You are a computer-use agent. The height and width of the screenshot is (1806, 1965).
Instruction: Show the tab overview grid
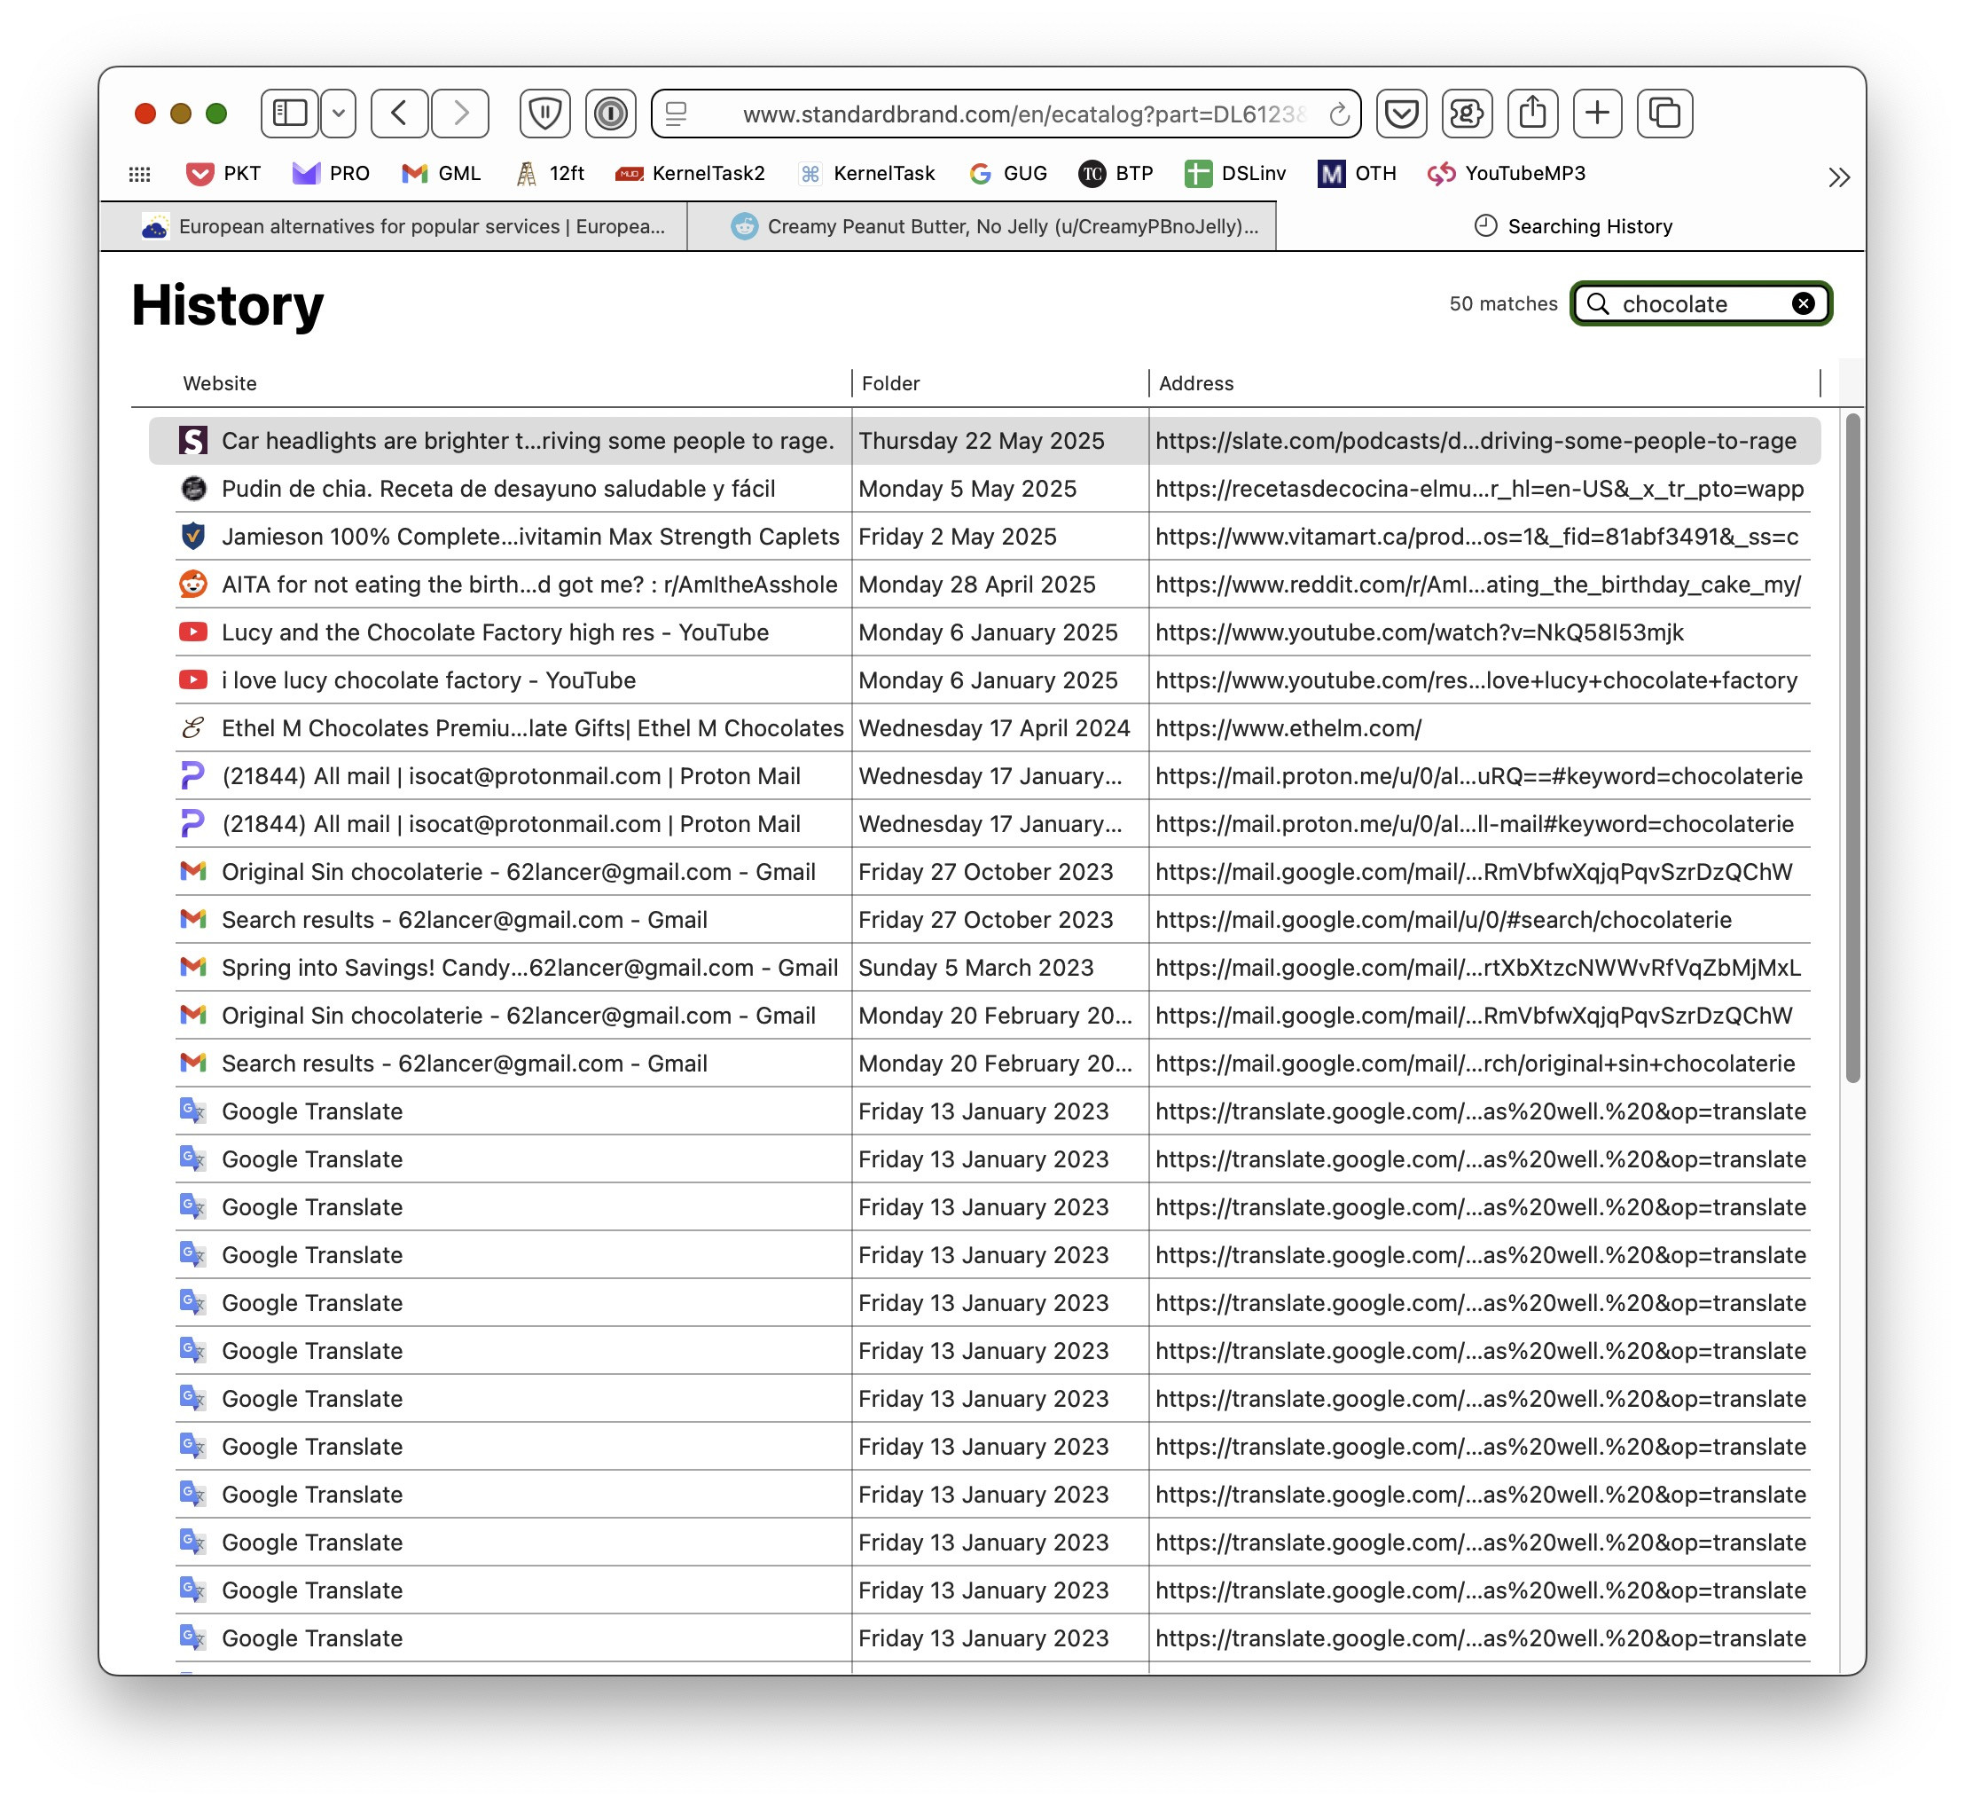pyautogui.click(x=1664, y=114)
